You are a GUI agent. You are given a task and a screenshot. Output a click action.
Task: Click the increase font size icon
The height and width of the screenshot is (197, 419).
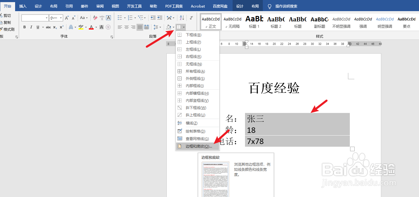tap(67, 18)
